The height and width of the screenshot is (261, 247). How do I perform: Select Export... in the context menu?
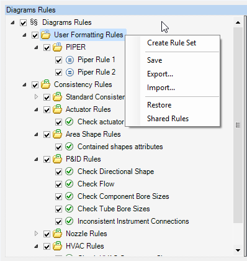[x=160, y=74]
